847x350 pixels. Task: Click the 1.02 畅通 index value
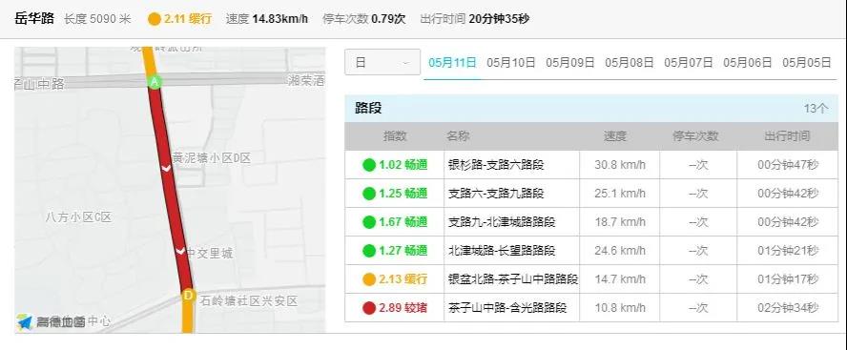coord(403,165)
